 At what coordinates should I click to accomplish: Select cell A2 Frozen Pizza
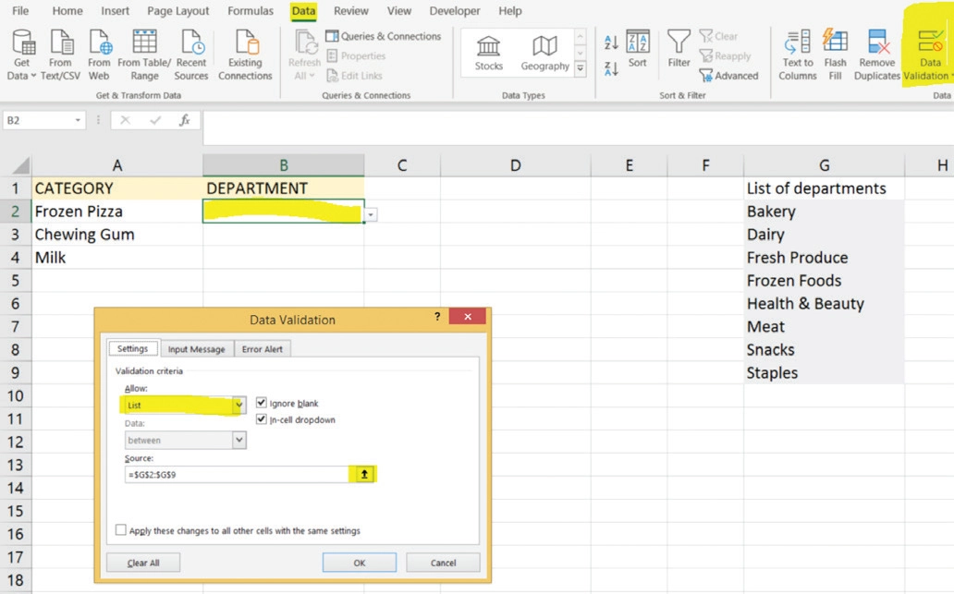[117, 211]
